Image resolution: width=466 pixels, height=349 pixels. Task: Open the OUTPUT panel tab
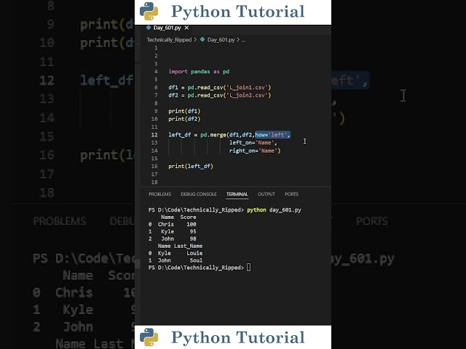(x=266, y=194)
